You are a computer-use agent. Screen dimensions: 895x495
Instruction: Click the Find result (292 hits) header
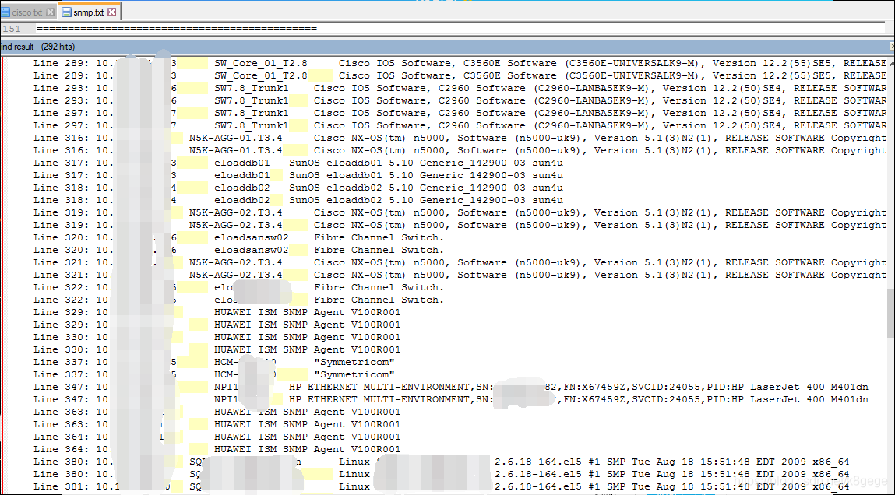coord(37,47)
